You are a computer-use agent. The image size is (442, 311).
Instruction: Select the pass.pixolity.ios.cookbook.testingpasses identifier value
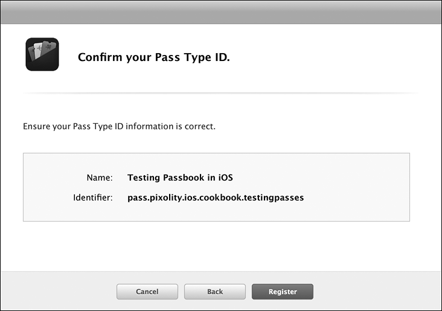click(216, 197)
